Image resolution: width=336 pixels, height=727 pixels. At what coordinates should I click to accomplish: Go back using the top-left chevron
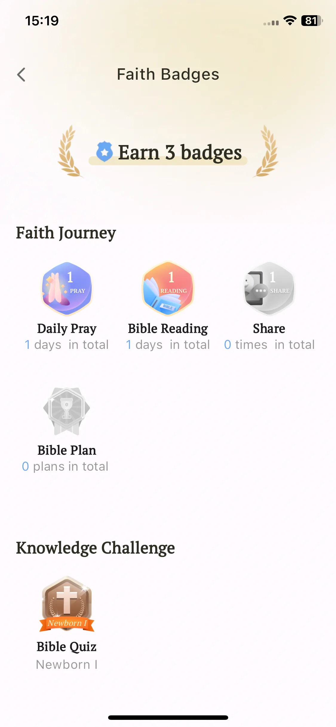pyautogui.click(x=21, y=75)
